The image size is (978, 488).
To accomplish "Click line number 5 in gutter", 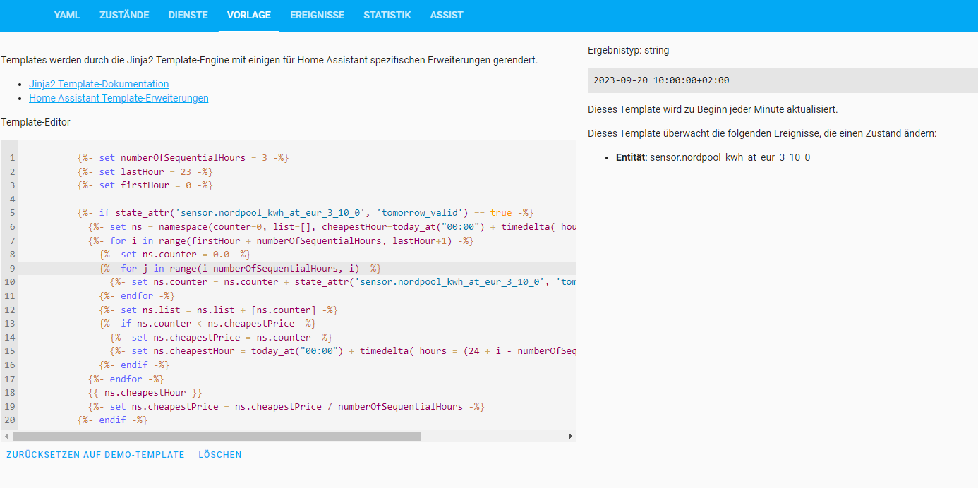I will click(x=13, y=213).
